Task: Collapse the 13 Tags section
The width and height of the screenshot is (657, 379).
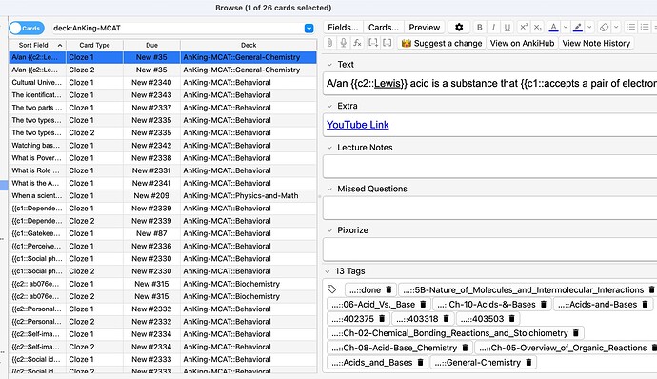Action: pos(328,271)
